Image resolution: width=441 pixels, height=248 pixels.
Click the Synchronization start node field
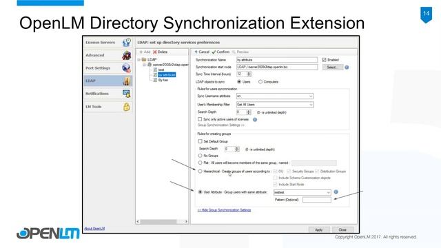tap(277, 67)
